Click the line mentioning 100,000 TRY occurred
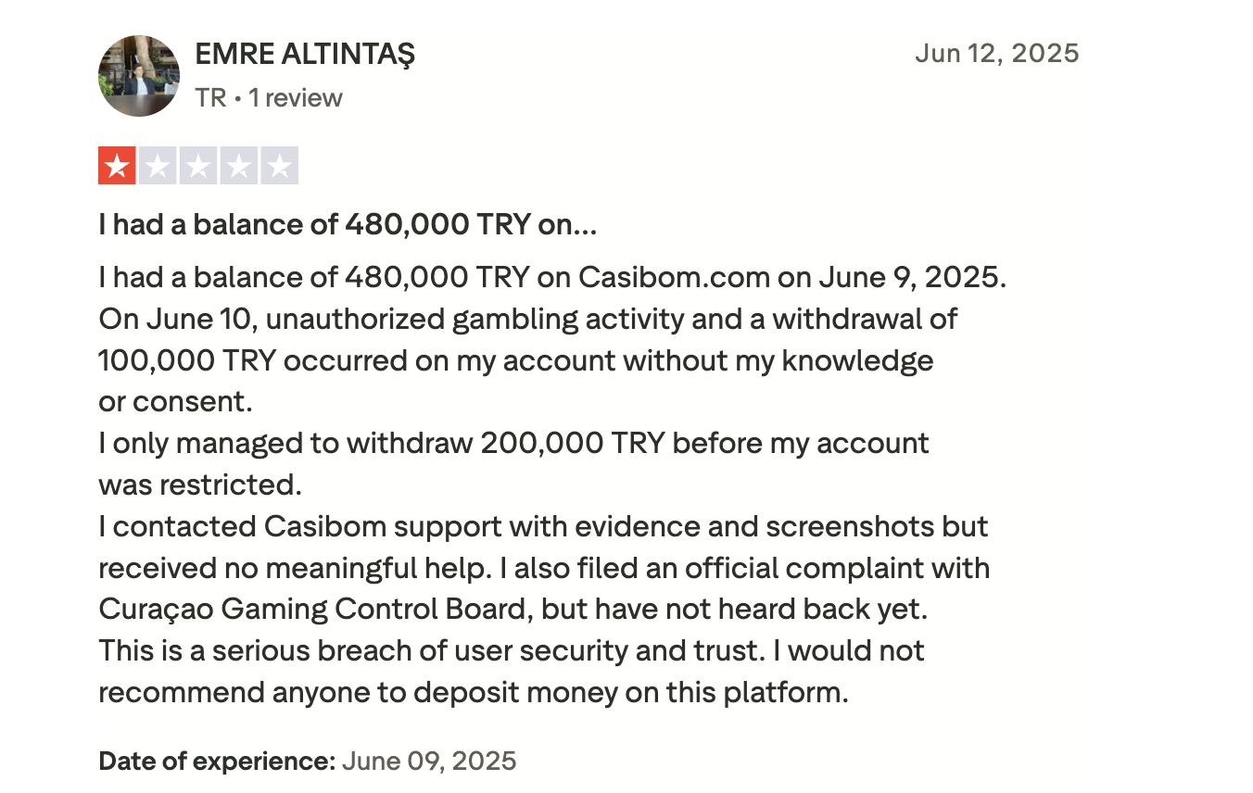Image resolution: width=1253 pixels, height=793 pixels. [516, 360]
